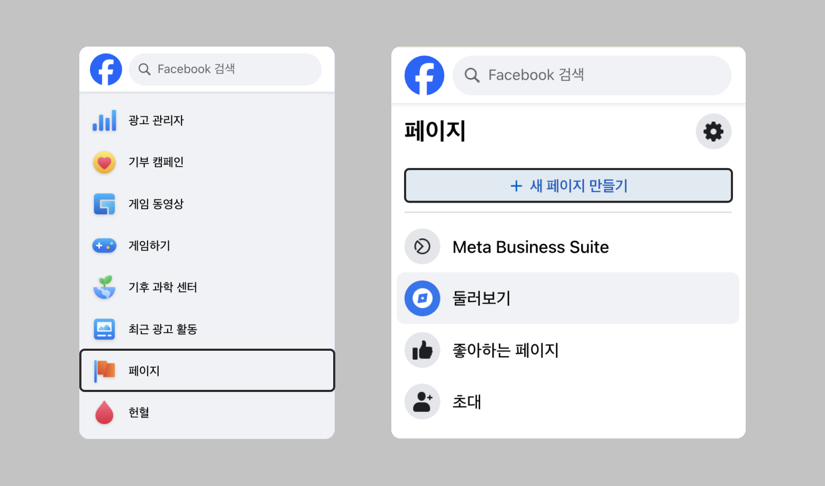Image resolution: width=825 pixels, height=486 pixels.
Task: Click the 게임 동영상 blue icon
Action: [104, 204]
